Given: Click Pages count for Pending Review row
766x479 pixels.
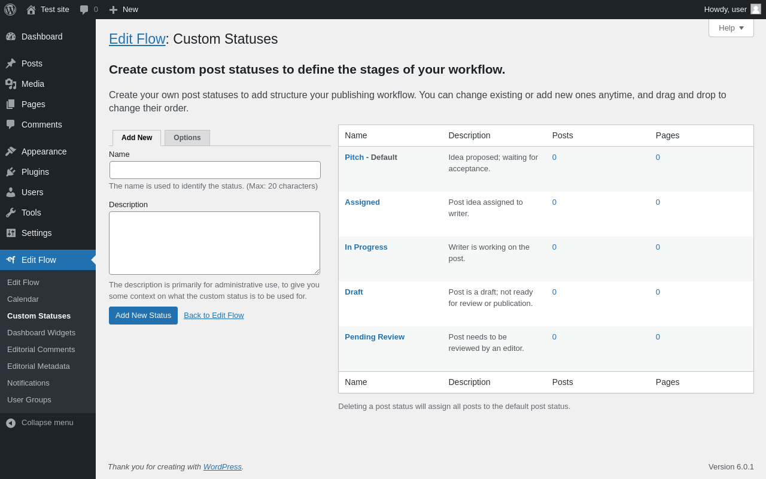Looking at the screenshot, I should 658,336.
